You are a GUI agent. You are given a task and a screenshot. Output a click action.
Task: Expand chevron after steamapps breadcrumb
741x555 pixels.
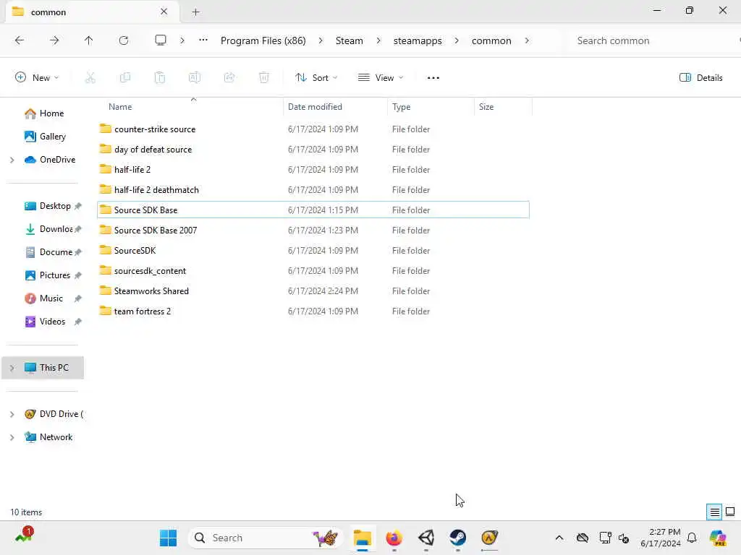(457, 40)
